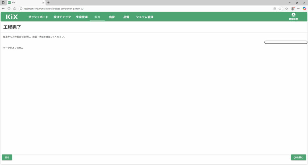Open browser profile avatar

pyautogui.click(x=292, y=9)
